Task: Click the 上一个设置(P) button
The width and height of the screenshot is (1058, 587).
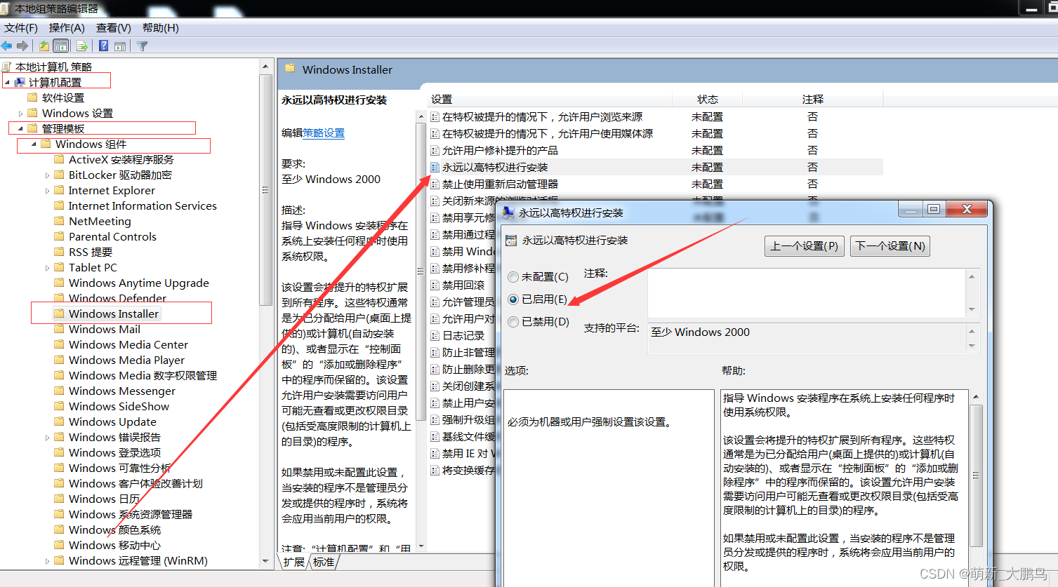Action: point(804,246)
